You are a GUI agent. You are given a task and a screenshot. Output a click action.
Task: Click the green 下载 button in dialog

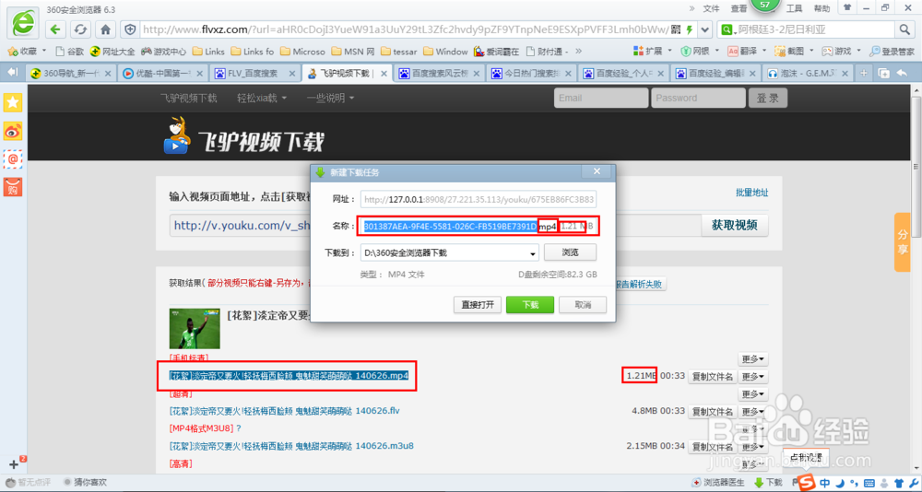tap(530, 304)
